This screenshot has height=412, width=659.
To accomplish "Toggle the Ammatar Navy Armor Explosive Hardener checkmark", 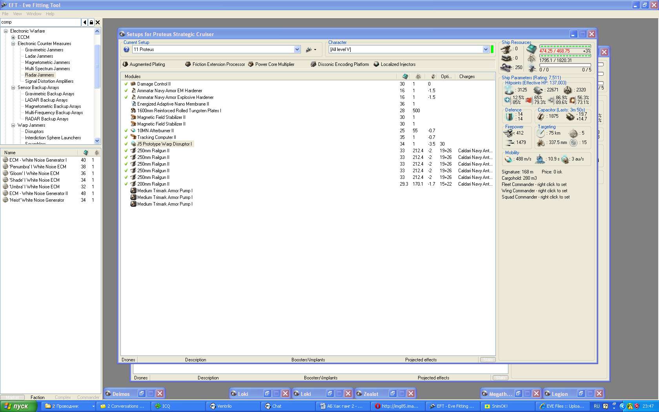I will click(x=126, y=97).
